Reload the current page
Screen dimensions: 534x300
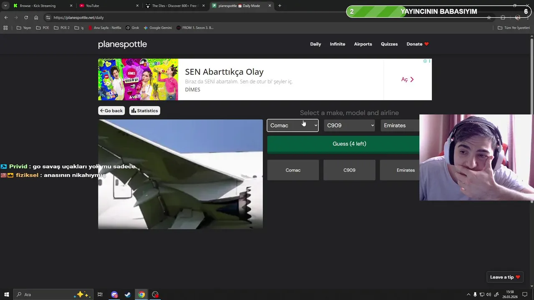coord(26,17)
